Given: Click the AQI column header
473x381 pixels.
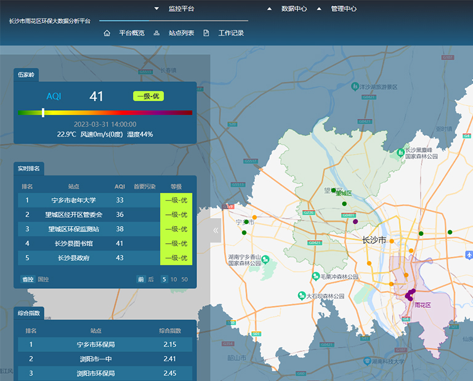Looking at the screenshot, I should [119, 186].
